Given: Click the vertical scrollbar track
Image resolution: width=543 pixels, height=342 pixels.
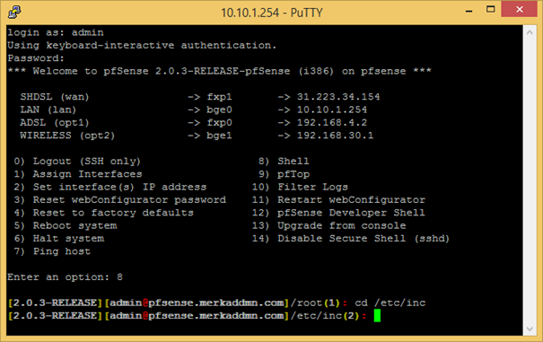Looking at the screenshot, I should (x=530, y=180).
